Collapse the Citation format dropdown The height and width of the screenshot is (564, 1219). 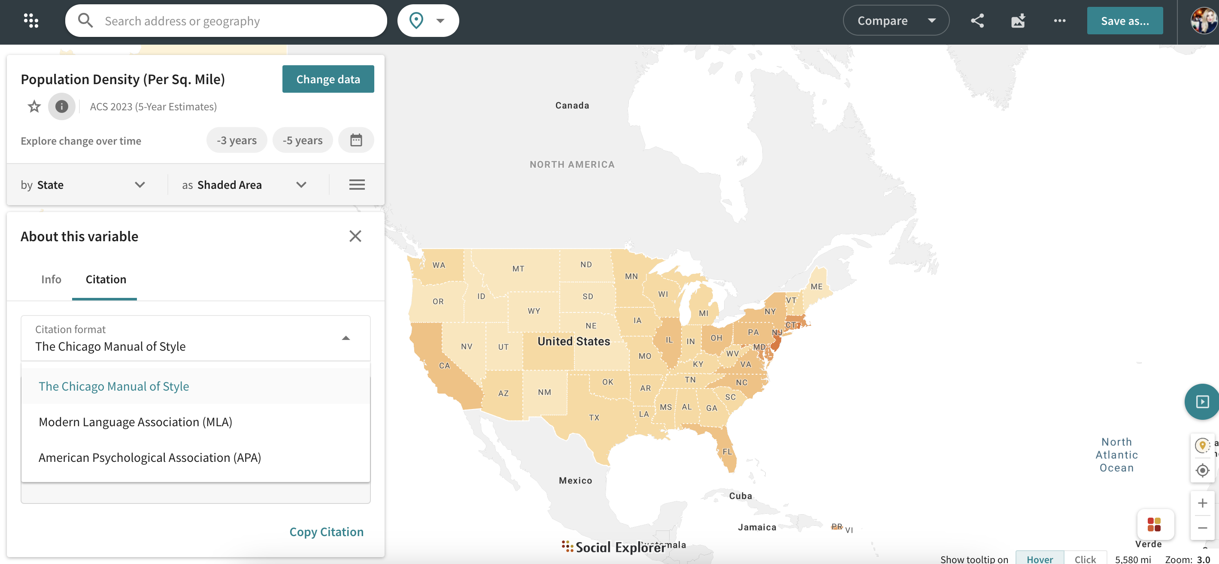point(346,338)
